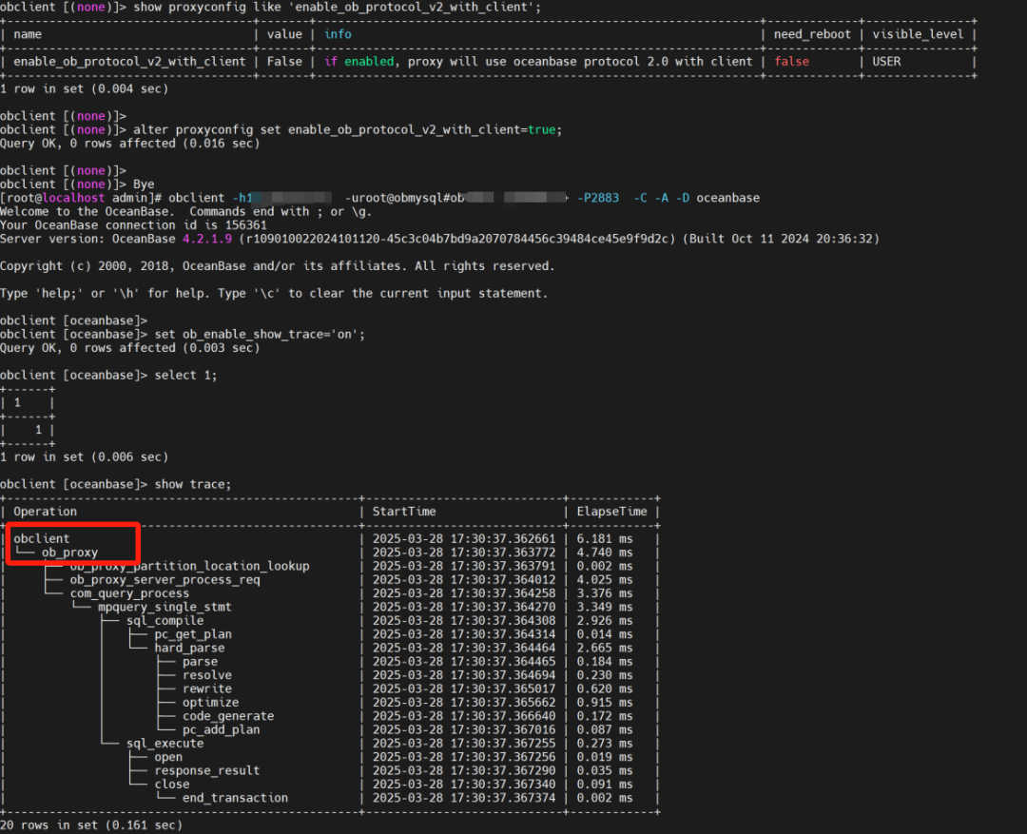Click the 'sql_execute' trace row
1027x834 pixels.
330,744
